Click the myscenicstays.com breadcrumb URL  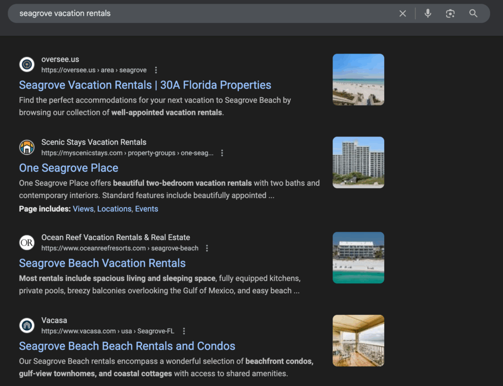pyautogui.click(x=127, y=153)
